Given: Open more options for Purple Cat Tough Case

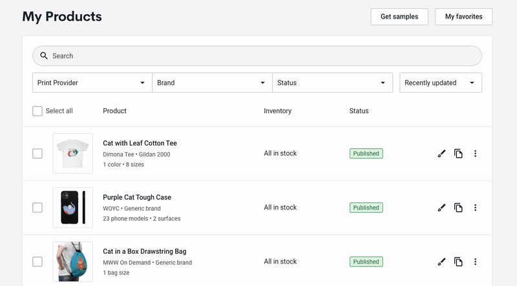Looking at the screenshot, I should click(x=475, y=208).
